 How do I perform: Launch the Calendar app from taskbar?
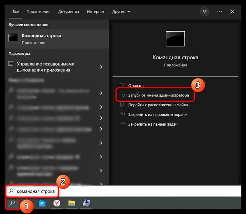coord(42,203)
